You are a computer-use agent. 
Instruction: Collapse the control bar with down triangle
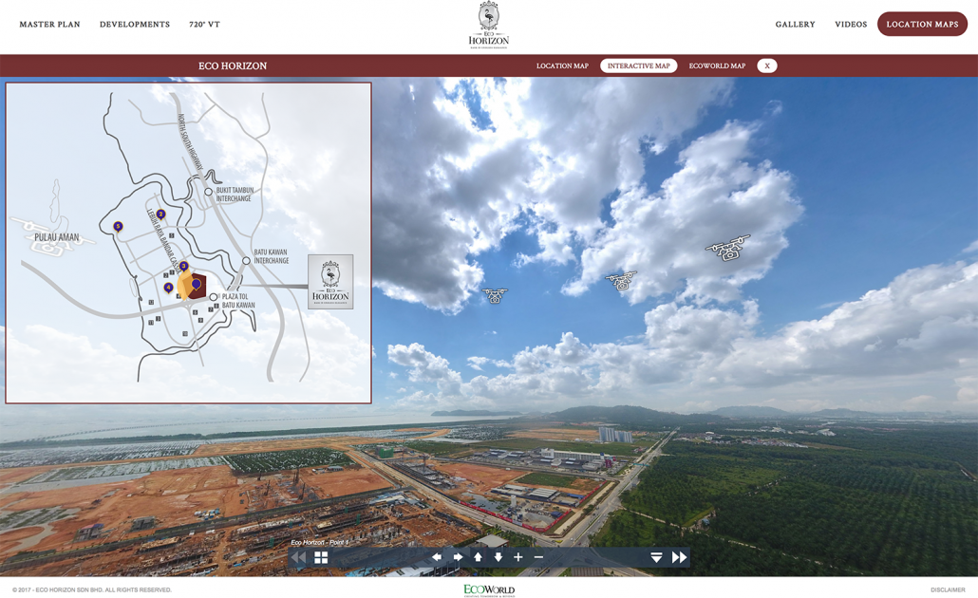(656, 557)
